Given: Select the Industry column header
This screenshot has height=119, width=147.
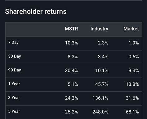Looking at the screenshot, I should pos(99,29).
